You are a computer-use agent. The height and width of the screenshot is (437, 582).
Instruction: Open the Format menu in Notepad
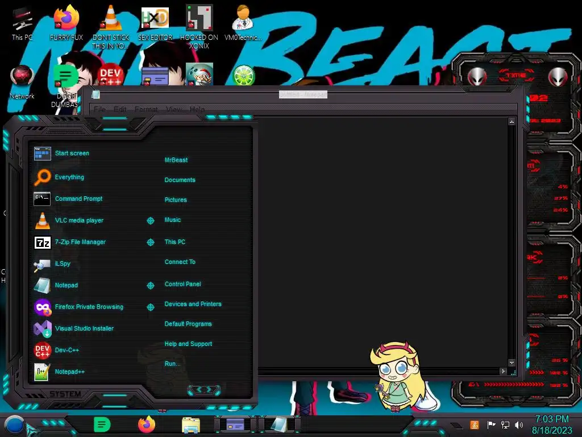coord(146,109)
